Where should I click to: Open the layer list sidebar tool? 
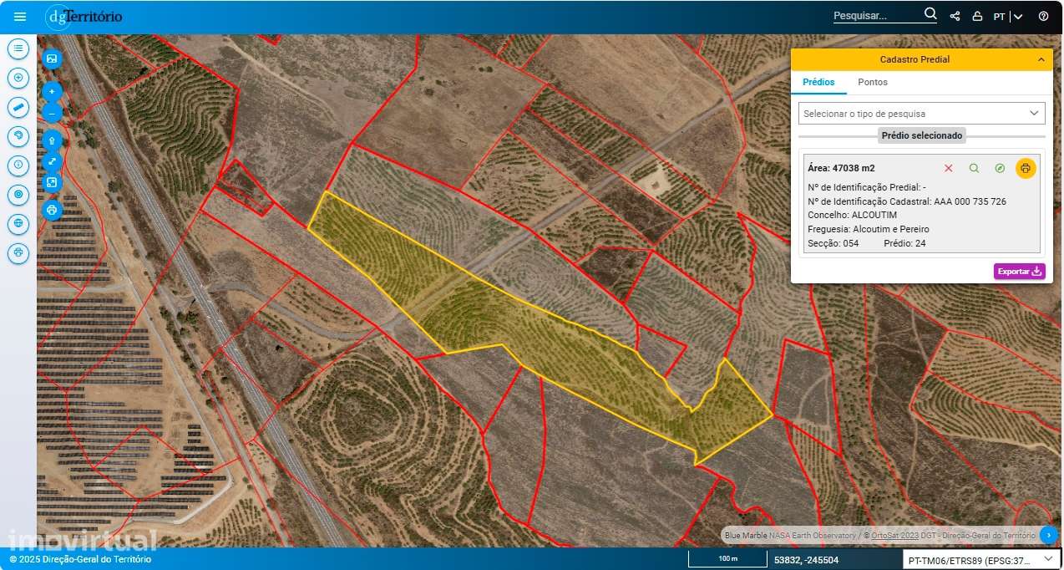(18, 48)
